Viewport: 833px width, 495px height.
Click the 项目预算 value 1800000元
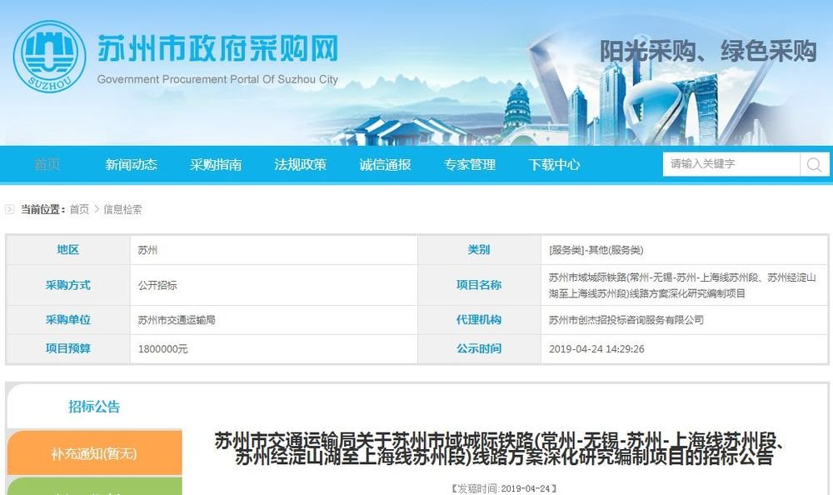coord(162,349)
